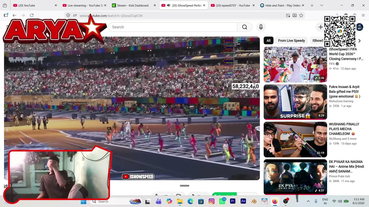Open the RishuZone Gaming channel link
The width and height of the screenshot is (369, 207).
pyautogui.click(x=341, y=101)
